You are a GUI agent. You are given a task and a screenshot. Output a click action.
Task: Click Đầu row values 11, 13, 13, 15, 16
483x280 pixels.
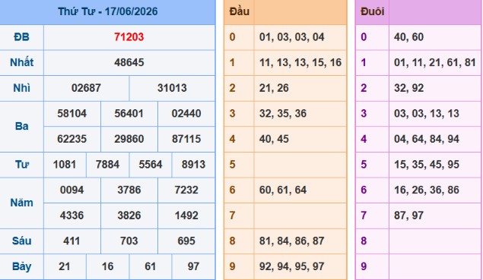click(300, 63)
